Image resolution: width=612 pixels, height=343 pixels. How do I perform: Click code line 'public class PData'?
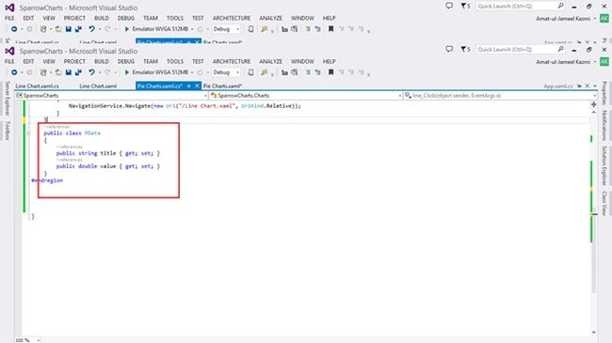click(72, 133)
